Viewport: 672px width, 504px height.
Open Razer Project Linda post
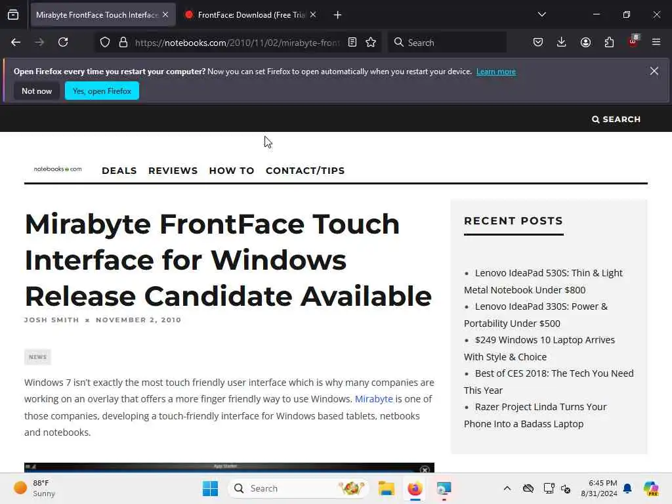tap(535, 415)
